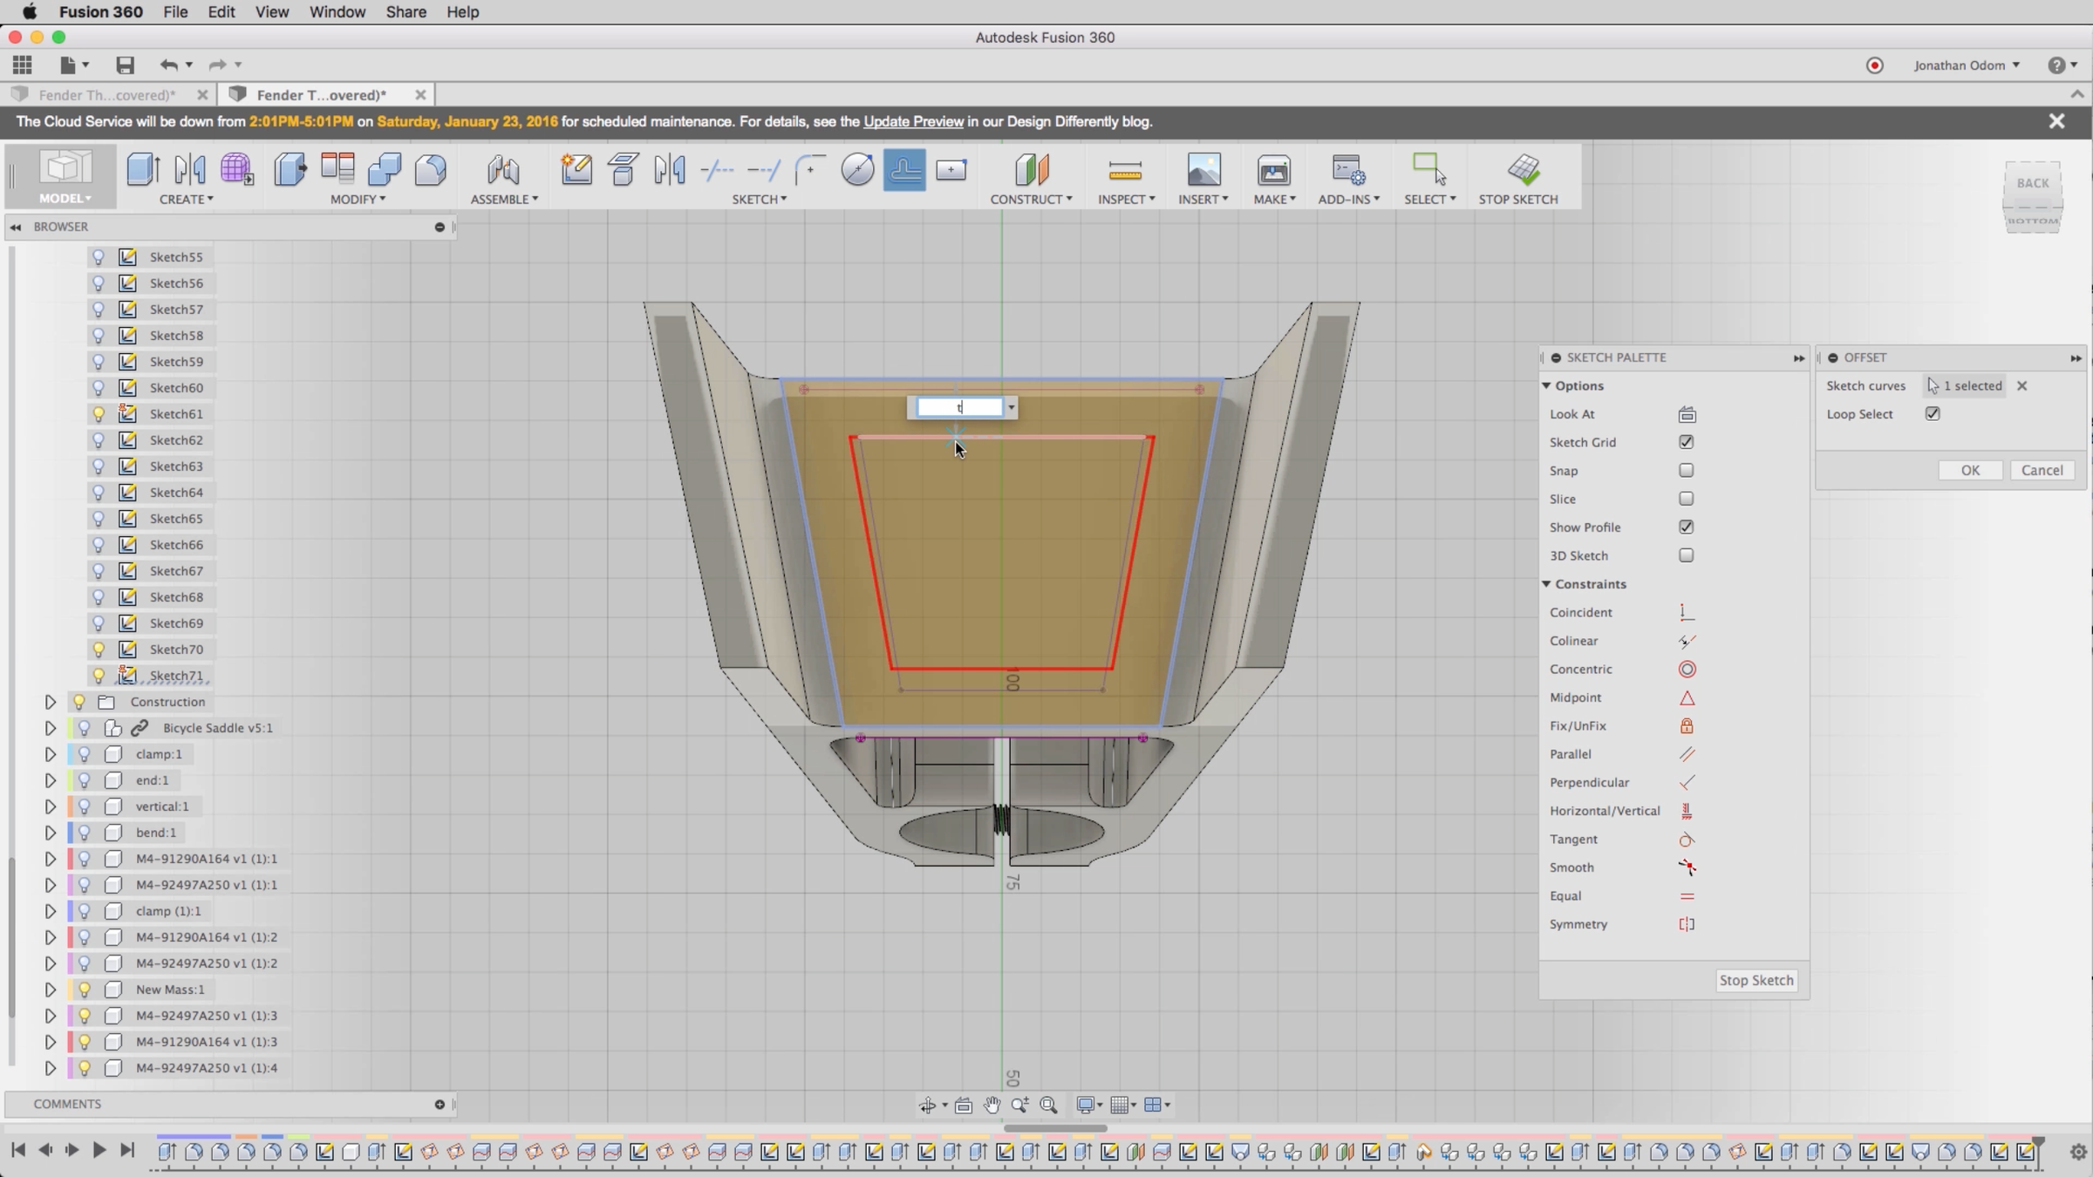Select the Offset sketch tool icon
The width and height of the screenshot is (2093, 1177).
pos(904,170)
